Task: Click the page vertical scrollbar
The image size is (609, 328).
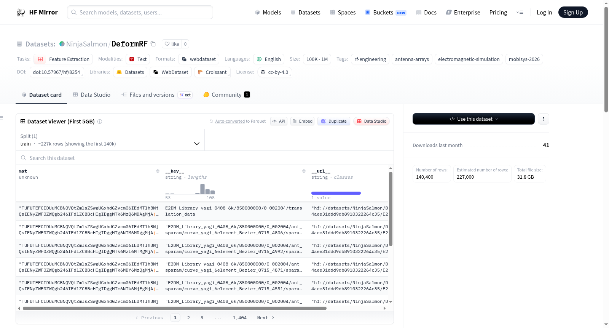Action: point(606,59)
